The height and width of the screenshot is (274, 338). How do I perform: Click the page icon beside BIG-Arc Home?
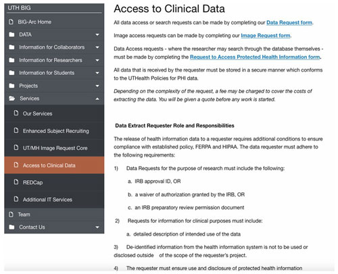pyautogui.click(x=11, y=22)
